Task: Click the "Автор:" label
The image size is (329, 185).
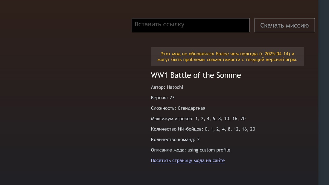Action: coord(158,87)
